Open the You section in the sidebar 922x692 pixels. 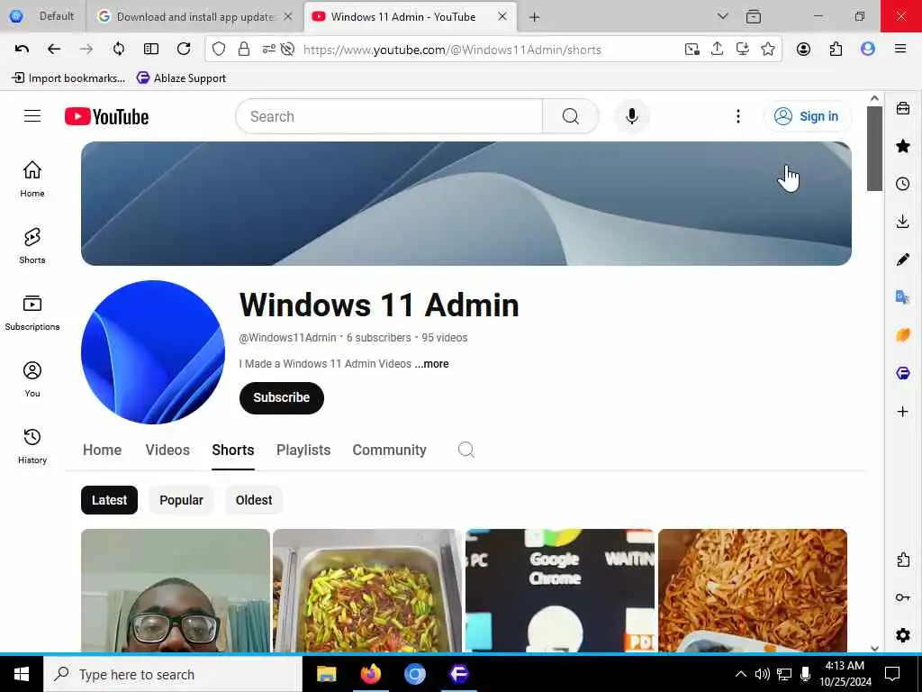click(32, 379)
